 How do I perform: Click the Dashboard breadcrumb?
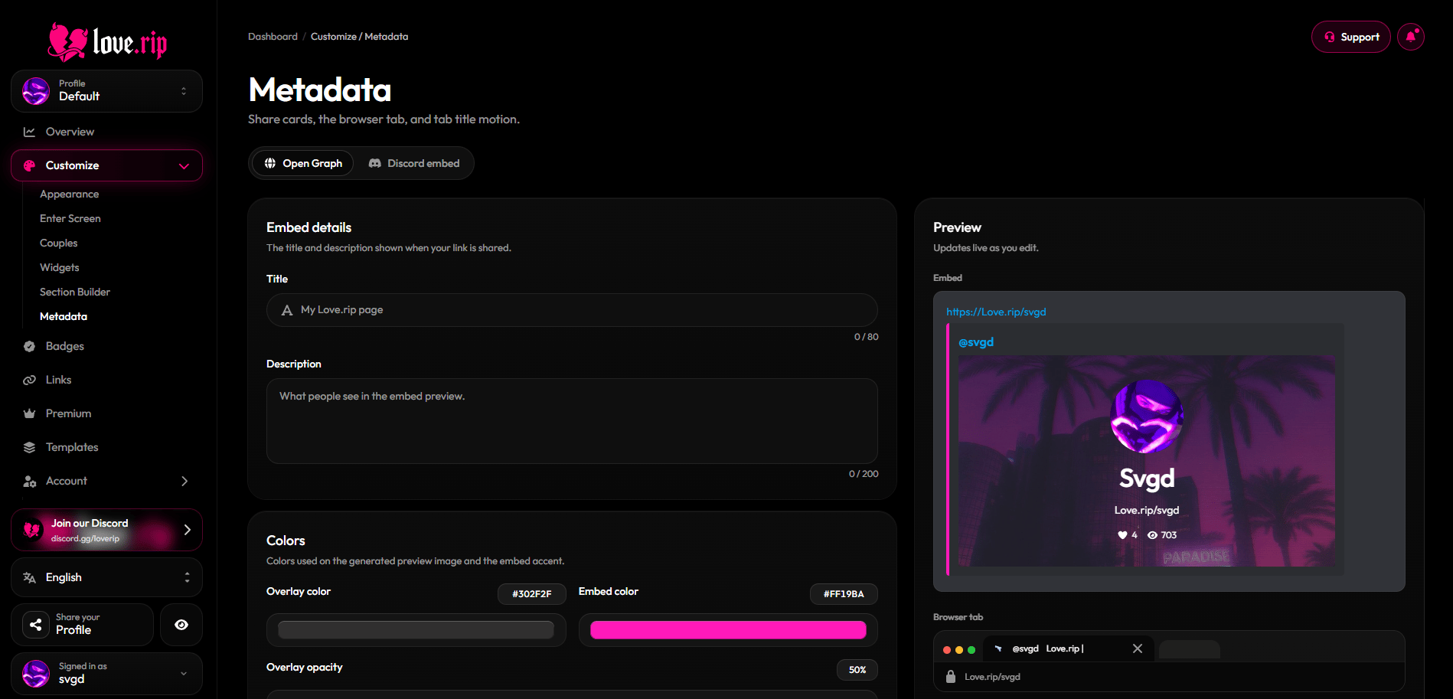[273, 37]
